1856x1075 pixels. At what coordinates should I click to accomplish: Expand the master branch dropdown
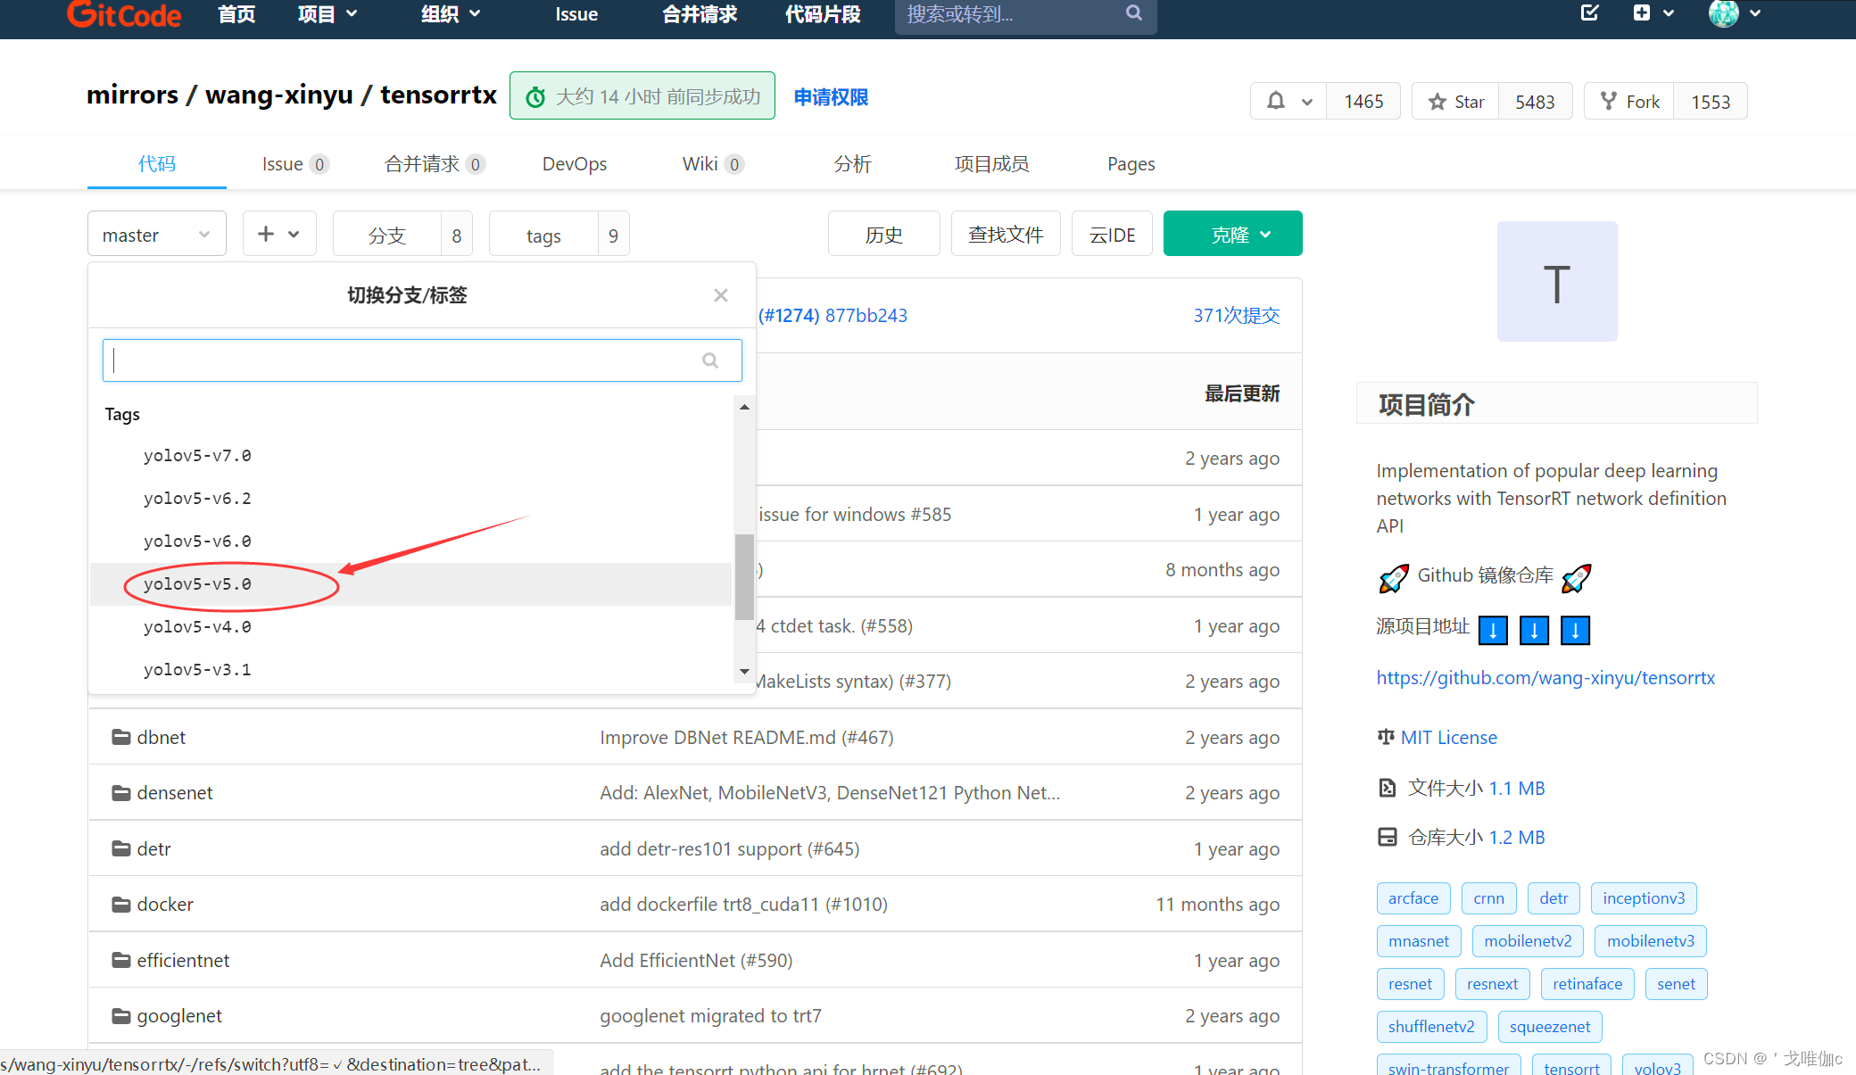point(156,235)
